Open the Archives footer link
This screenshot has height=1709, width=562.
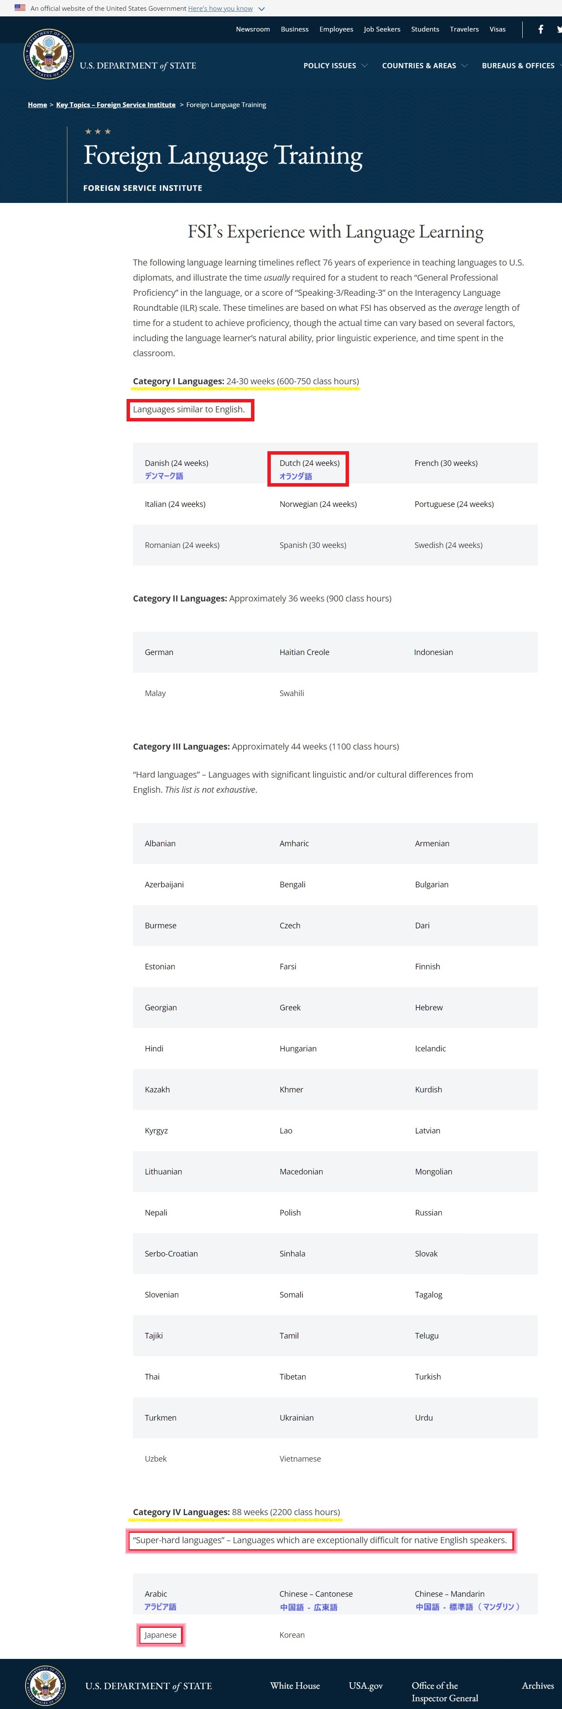538,1686
